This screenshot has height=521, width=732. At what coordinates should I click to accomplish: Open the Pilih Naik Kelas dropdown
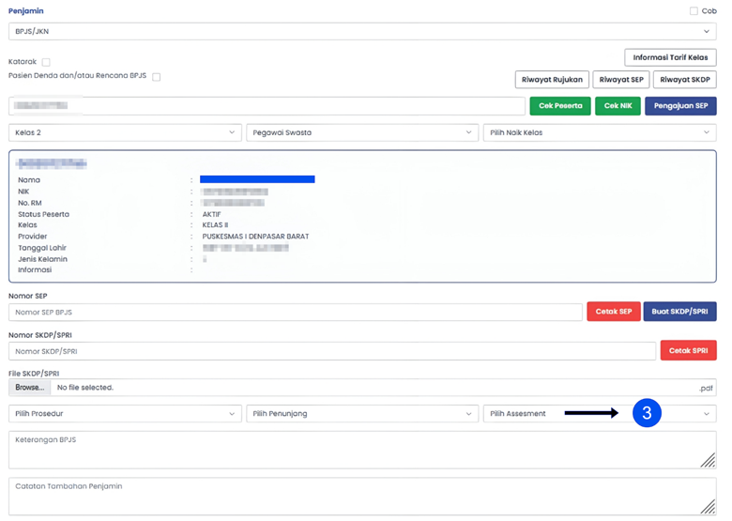coord(599,133)
